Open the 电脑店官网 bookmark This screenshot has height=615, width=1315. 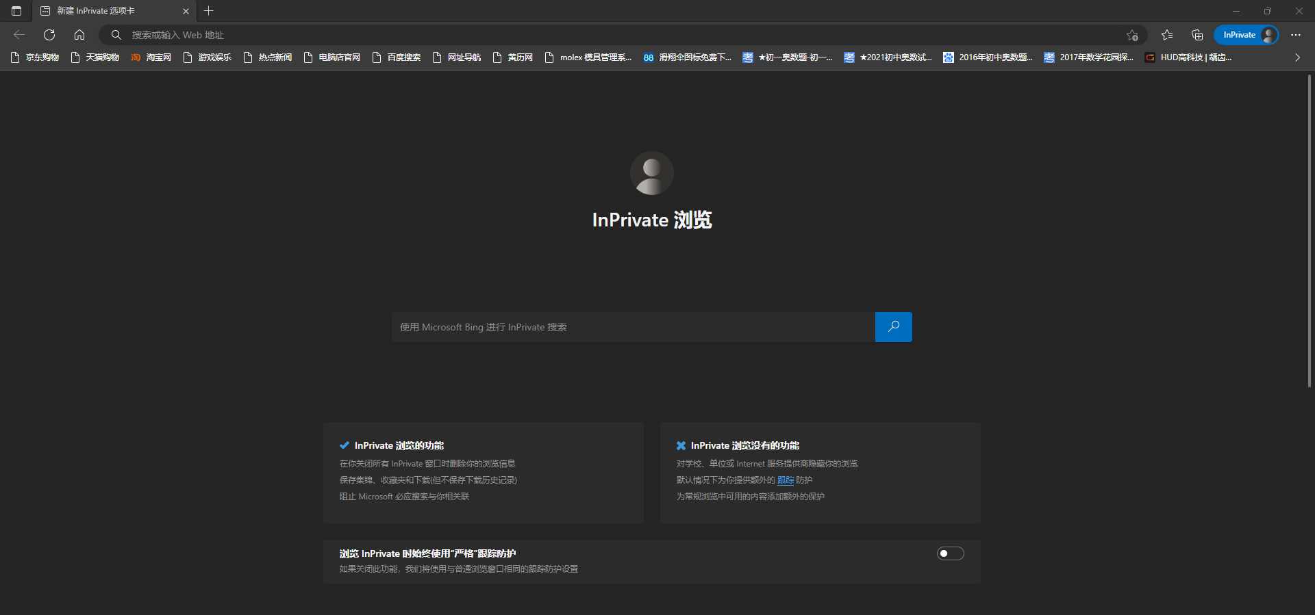[332, 57]
